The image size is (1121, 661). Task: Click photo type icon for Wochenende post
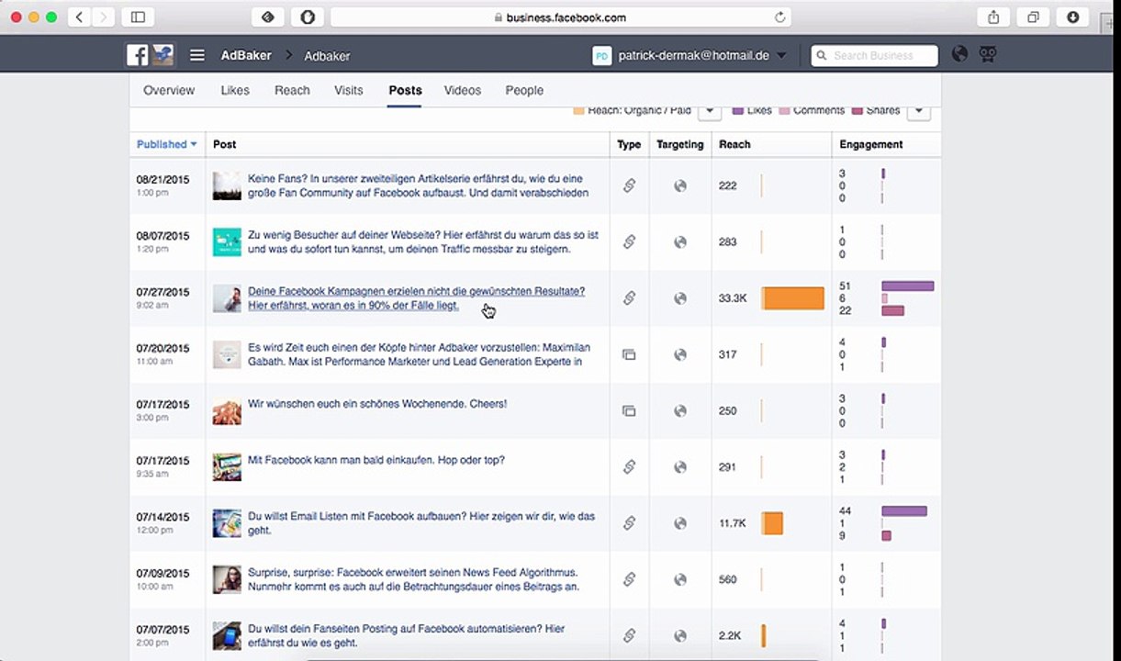629,410
